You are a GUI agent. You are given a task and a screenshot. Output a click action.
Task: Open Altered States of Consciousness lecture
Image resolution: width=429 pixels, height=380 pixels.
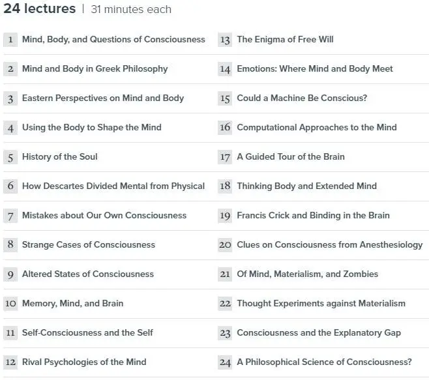[88, 274]
